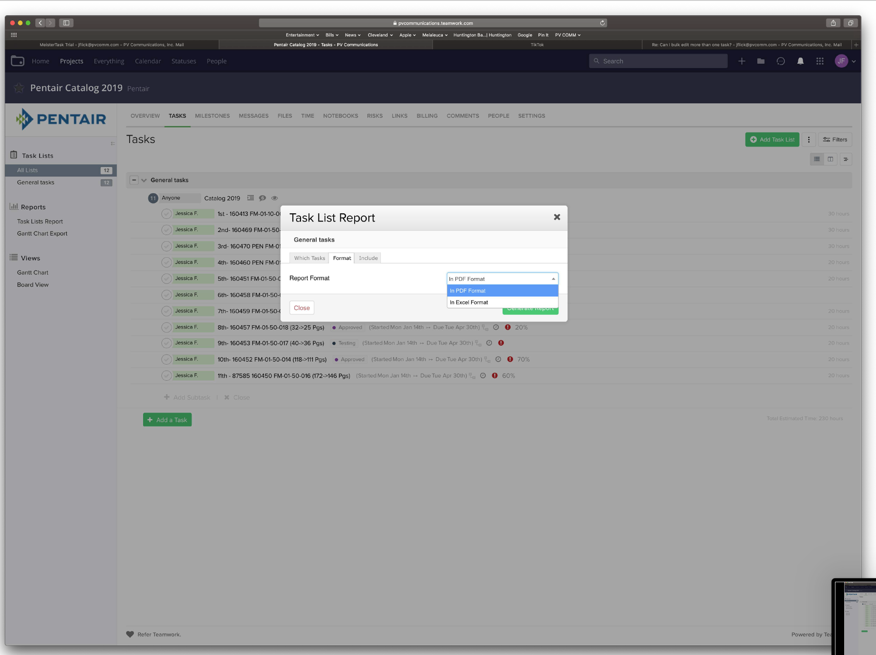The image size is (876, 655).
Task: Click the Add a Task button
Action: (x=167, y=420)
